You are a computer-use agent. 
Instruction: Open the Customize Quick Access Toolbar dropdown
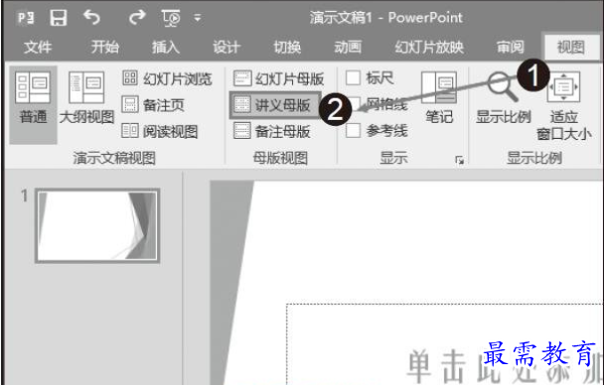198,18
